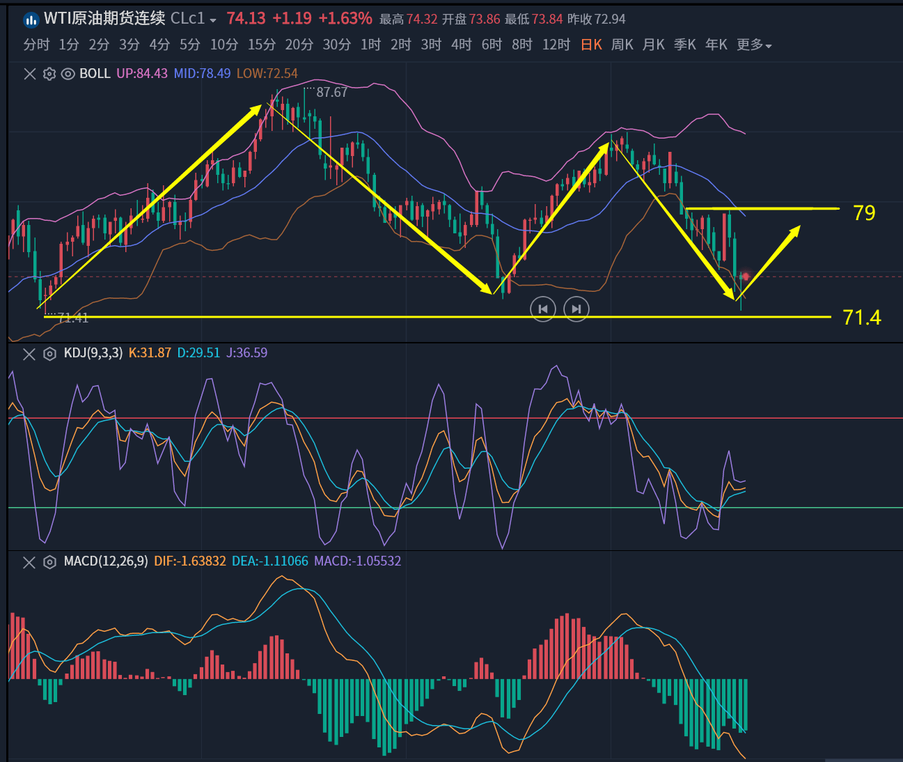903x762 pixels.
Task: Select the 季K quarterly candlestick tab
Action: click(685, 45)
